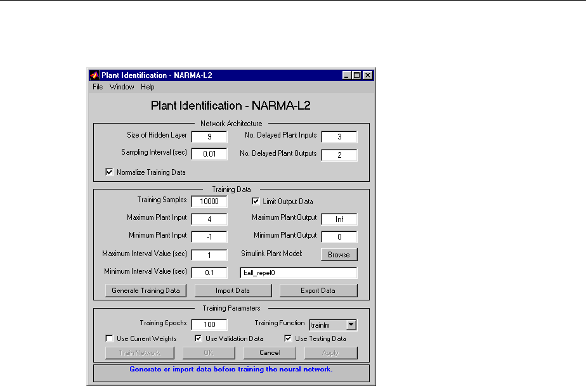Edit the Size of Hidden Layer field
This screenshot has width=586, height=386.
click(x=209, y=137)
